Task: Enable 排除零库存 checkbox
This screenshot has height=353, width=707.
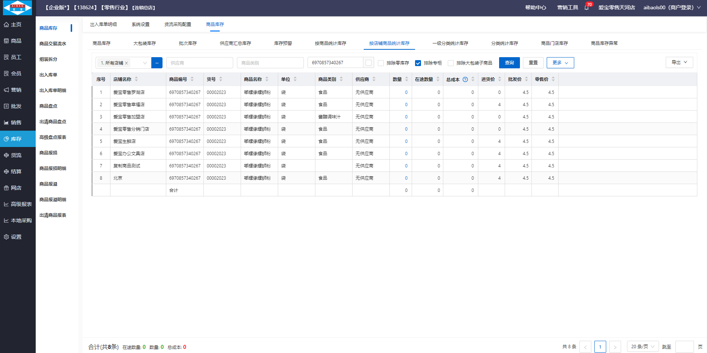Action: (x=381, y=63)
